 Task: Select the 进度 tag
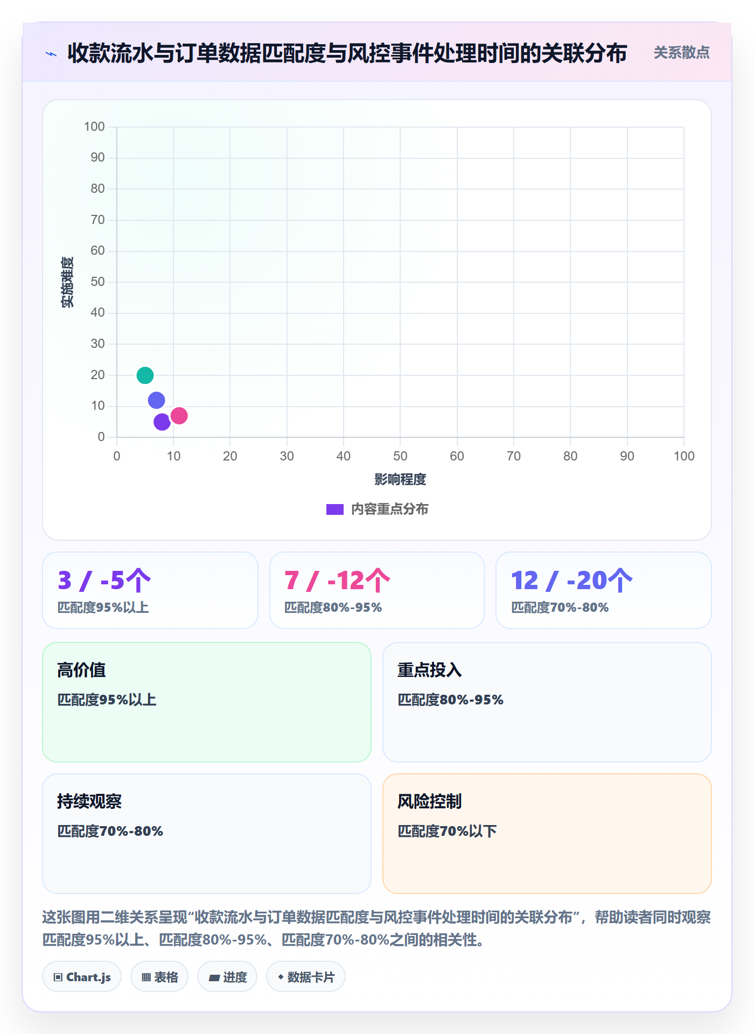(227, 977)
